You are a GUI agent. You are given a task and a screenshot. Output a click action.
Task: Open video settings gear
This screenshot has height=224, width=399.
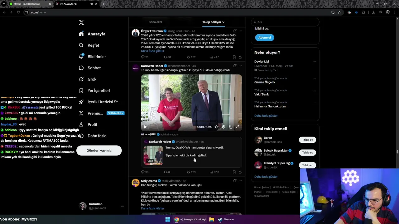(x=224, y=127)
